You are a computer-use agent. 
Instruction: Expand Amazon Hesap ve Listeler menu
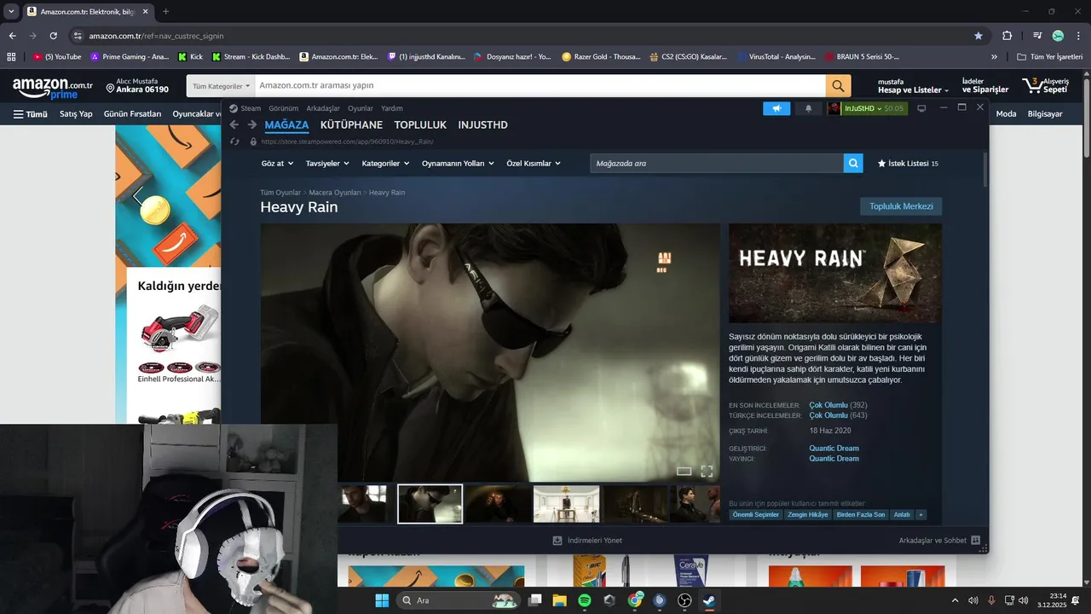[x=913, y=86]
